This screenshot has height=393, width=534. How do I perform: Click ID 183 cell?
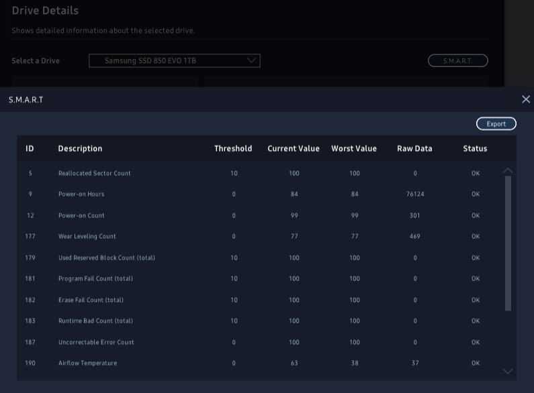[x=30, y=321]
